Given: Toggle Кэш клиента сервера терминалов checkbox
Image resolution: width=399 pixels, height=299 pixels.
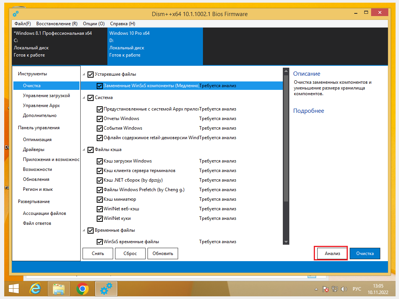Looking at the screenshot, I should [x=100, y=171].
